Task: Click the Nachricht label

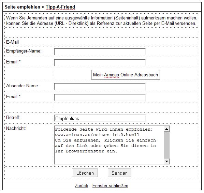Action: tap(16, 128)
